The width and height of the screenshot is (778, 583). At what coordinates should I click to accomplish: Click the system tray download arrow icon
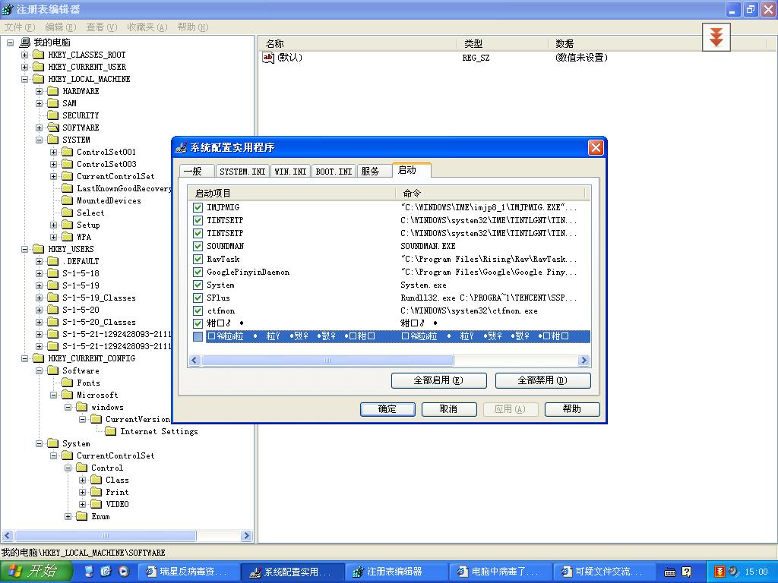[x=719, y=572]
